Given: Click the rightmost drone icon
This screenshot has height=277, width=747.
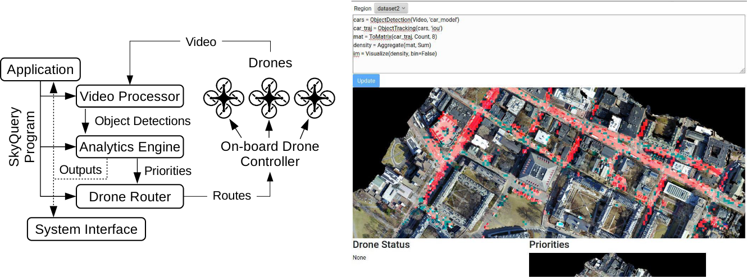Looking at the screenshot, I should coord(314,97).
